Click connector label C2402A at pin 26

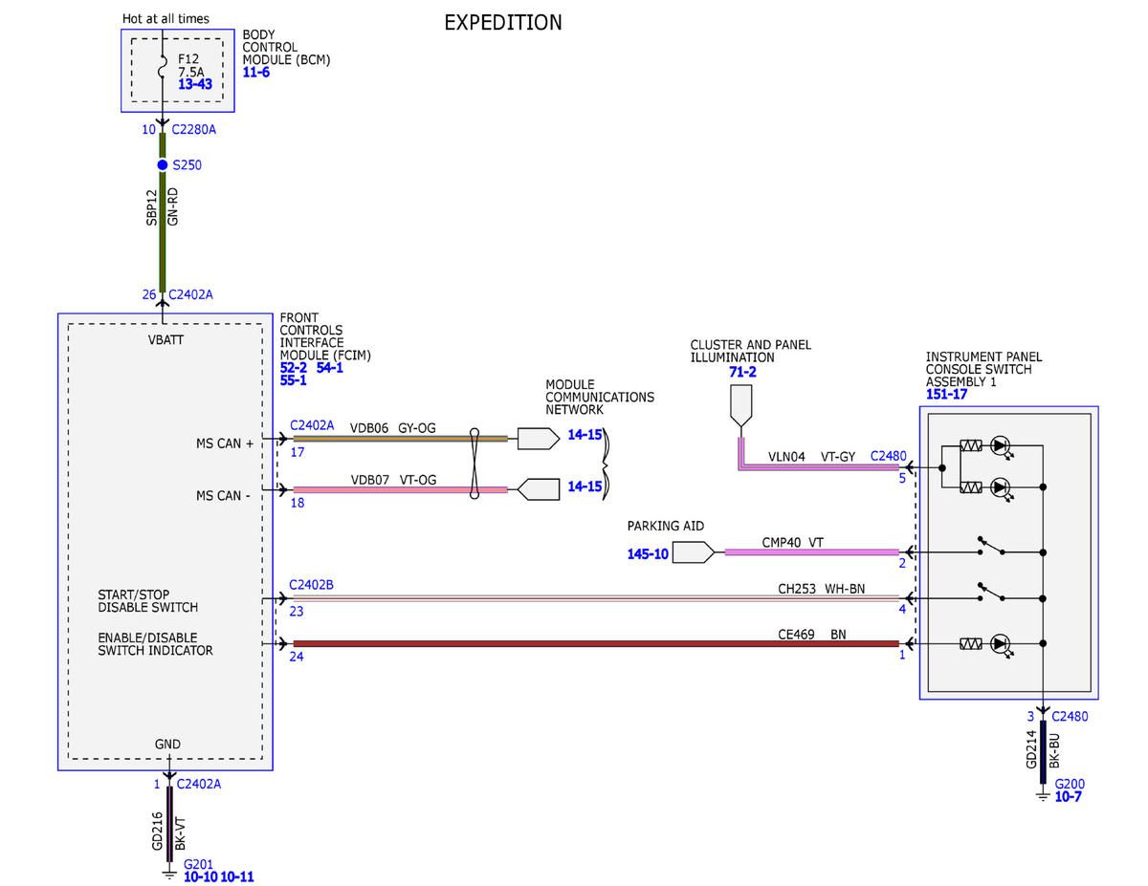pyautogui.click(x=191, y=294)
